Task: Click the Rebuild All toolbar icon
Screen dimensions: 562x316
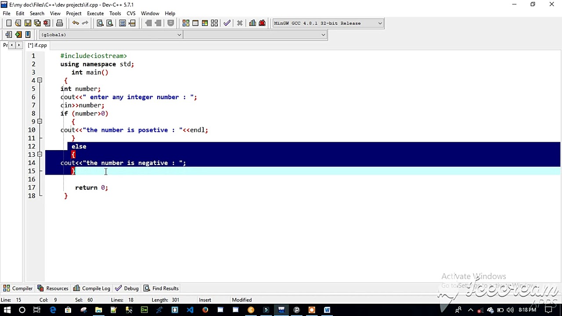Action: point(215,23)
